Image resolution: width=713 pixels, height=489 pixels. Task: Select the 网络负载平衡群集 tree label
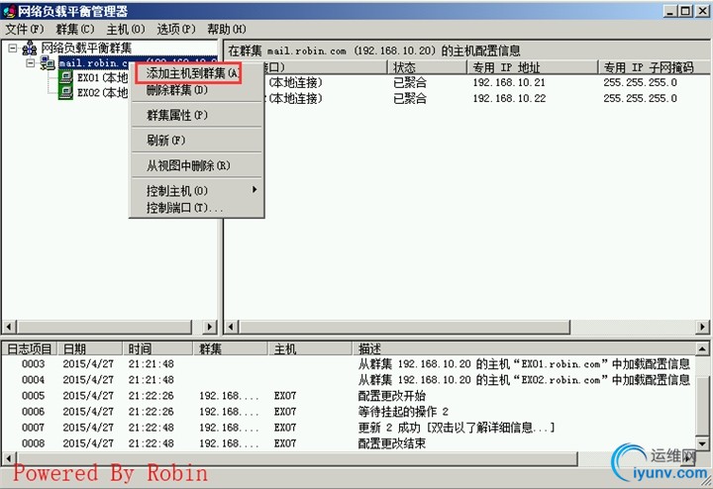(x=86, y=48)
